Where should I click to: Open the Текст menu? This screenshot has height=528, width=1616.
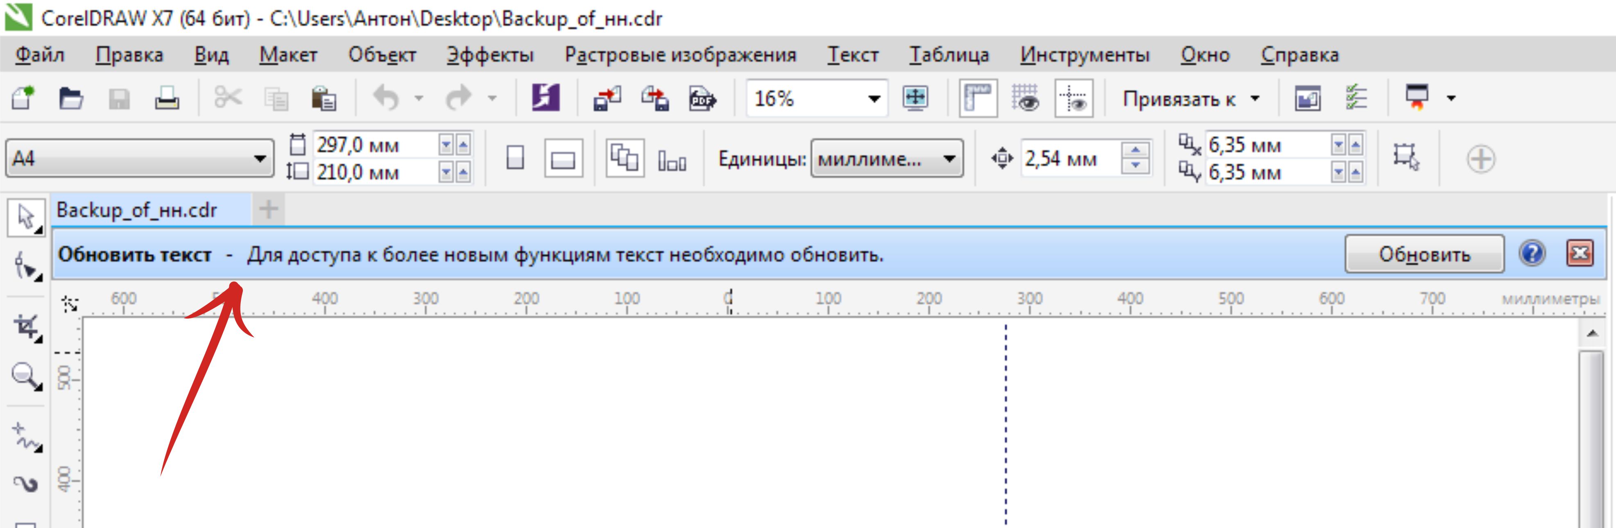(853, 54)
